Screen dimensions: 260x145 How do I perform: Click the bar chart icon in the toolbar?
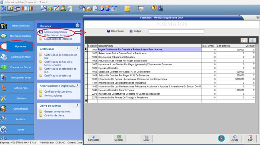(x=31, y=9)
